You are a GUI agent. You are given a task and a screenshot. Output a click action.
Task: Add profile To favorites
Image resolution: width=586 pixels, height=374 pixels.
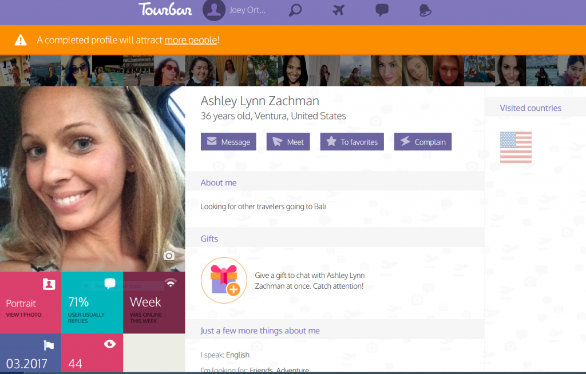[352, 142]
